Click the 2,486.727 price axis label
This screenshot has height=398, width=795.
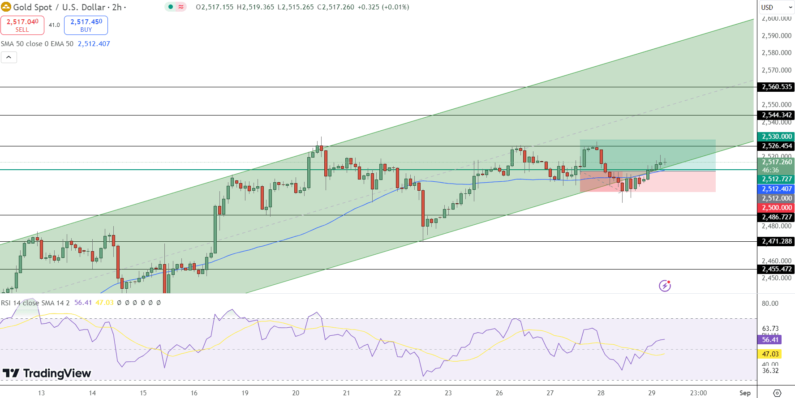776,217
